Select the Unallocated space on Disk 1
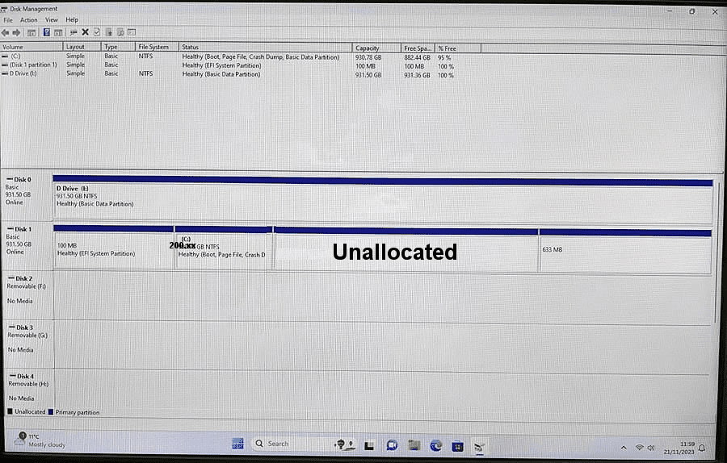 pyautogui.click(x=406, y=252)
